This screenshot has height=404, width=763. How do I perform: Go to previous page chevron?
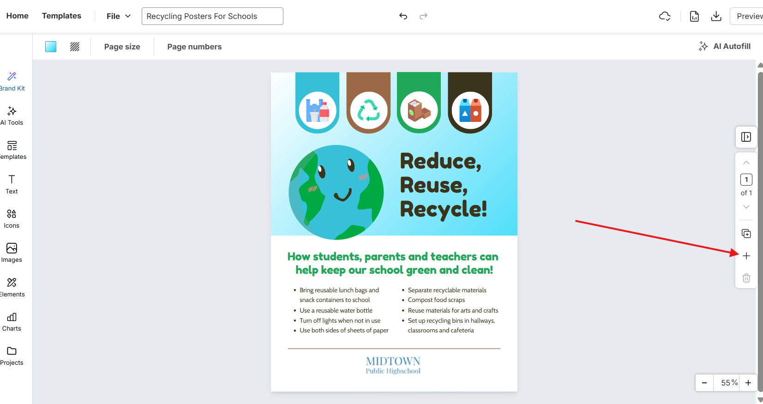tap(746, 163)
